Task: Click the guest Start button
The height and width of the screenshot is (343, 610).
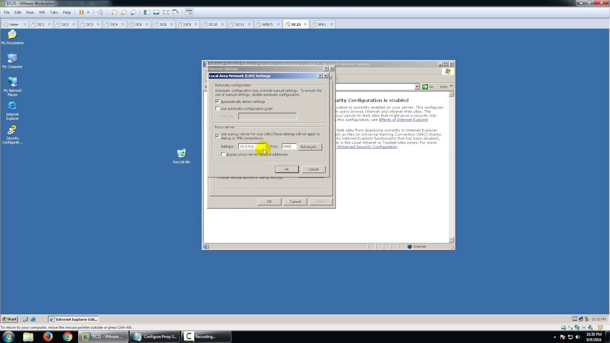Action: point(10,319)
